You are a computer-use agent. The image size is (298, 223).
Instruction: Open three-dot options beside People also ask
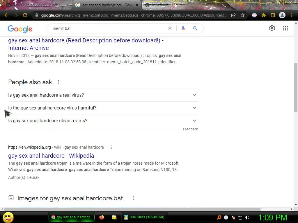(58, 82)
